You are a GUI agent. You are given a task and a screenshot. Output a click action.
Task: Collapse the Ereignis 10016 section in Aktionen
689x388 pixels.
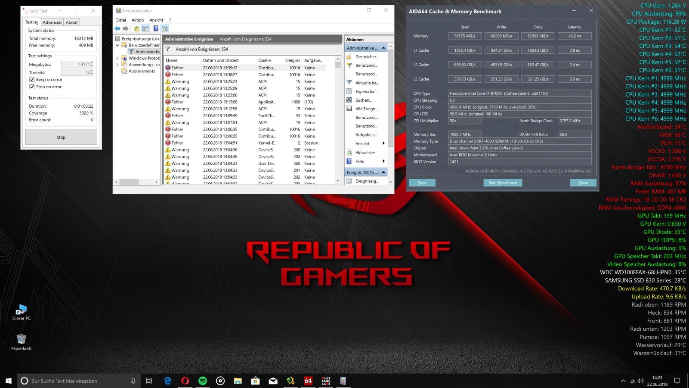383,172
